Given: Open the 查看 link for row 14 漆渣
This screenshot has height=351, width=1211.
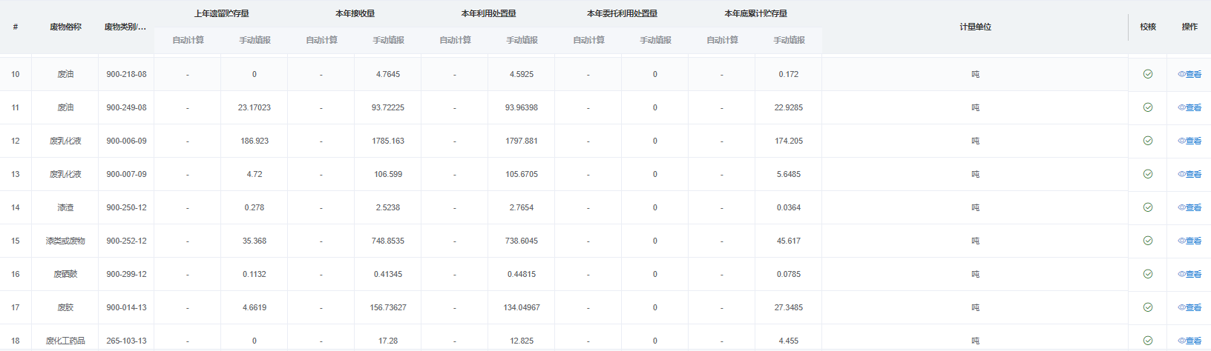Looking at the screenshot, I should (1189, 207).
